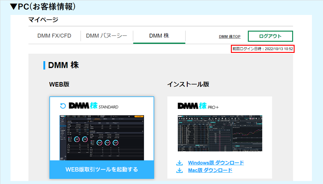The height and width of the screenshot is (184, 323).
Task: Select the DMM 株 tab
Action: (x=159, y=36)
